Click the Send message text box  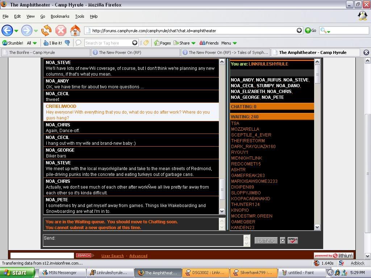tap(143, 240)
